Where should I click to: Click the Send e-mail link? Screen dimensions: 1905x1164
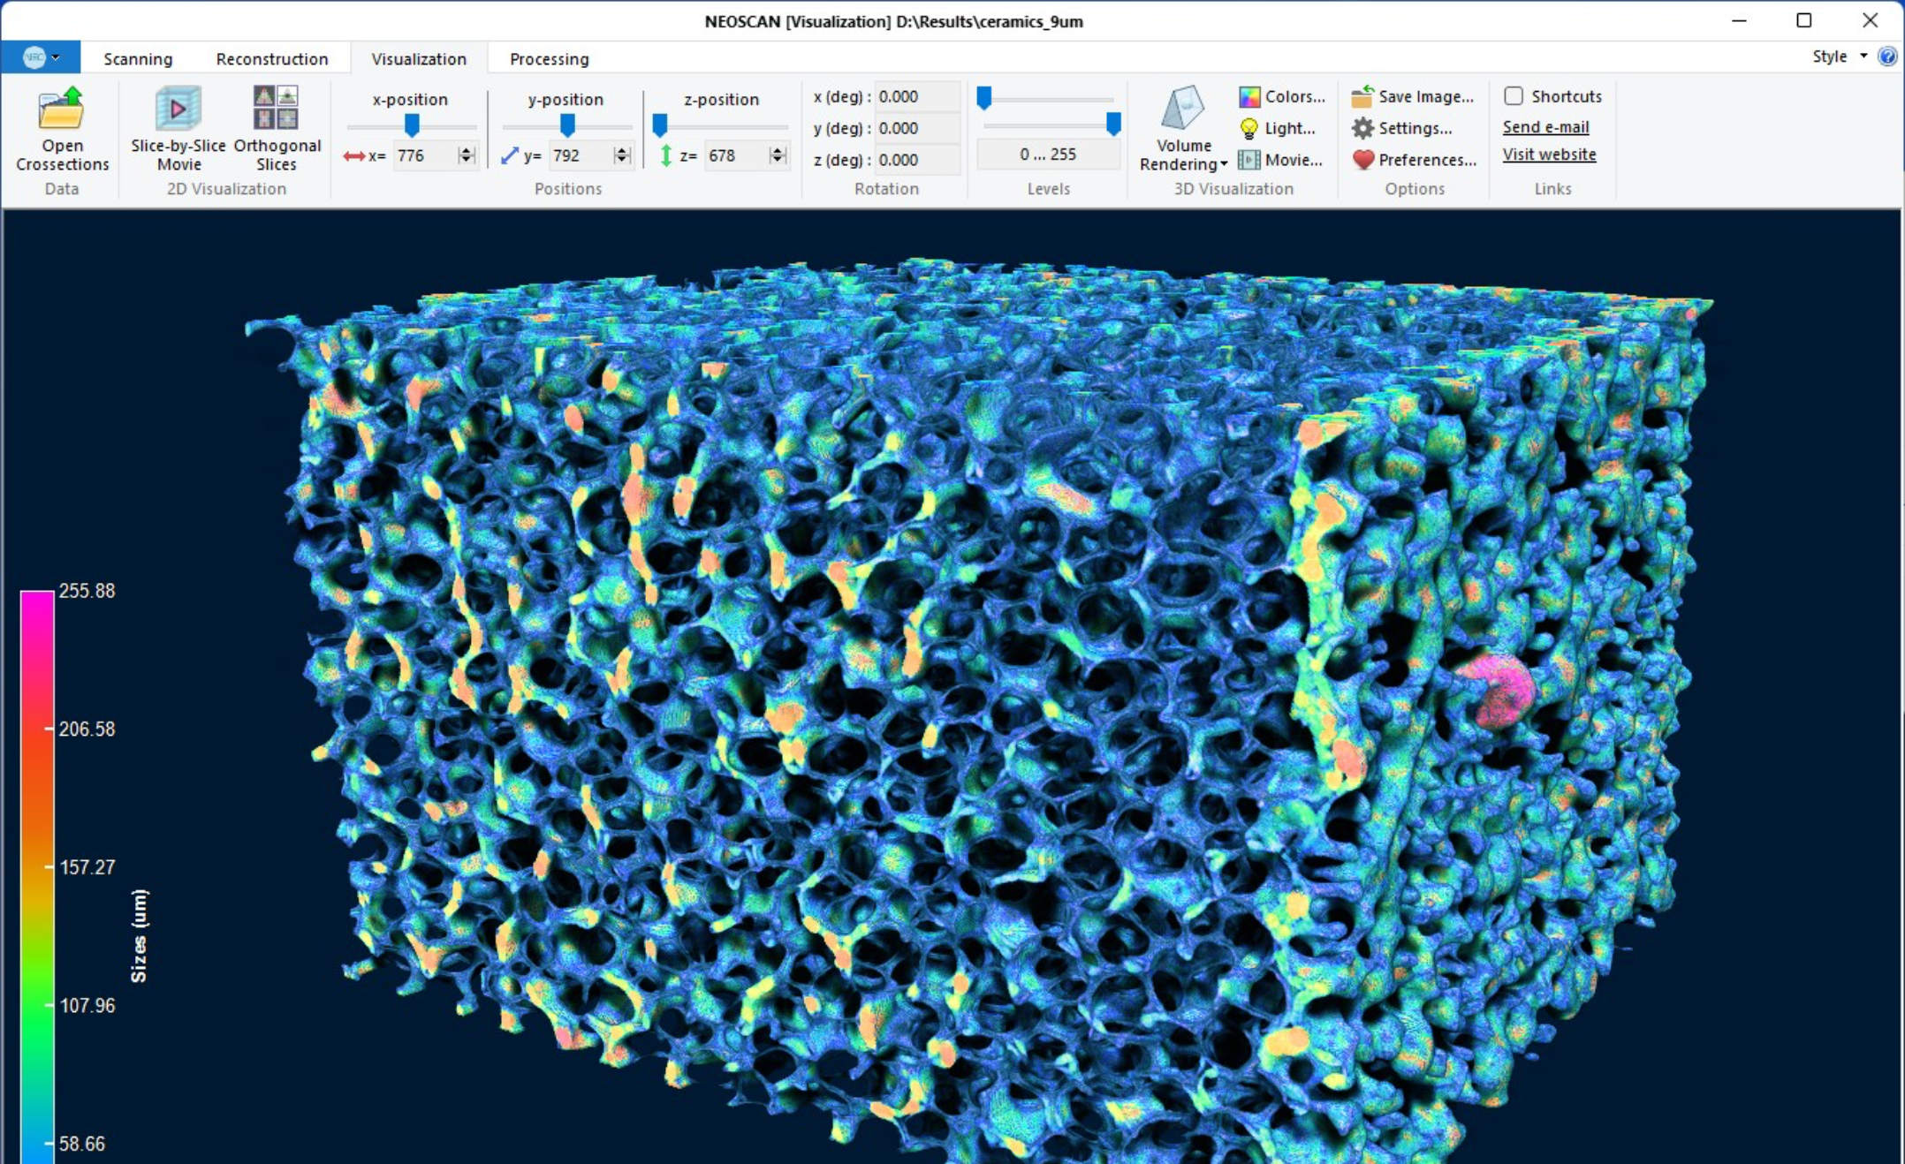1545,127
